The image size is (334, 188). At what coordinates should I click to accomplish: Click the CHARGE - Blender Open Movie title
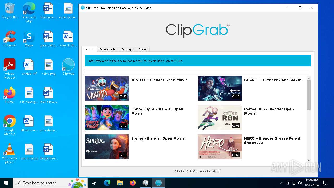pyautogui.click(x=273, y=80)
